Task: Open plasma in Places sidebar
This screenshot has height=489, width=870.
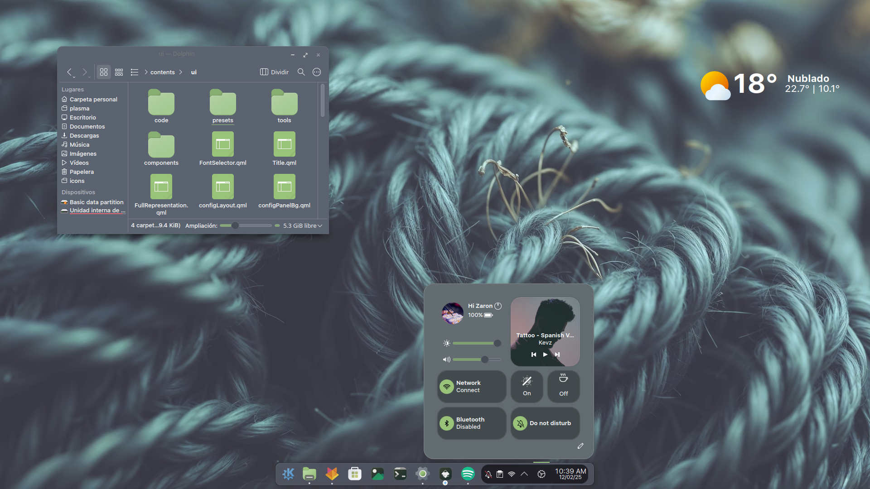Action: 93,108
